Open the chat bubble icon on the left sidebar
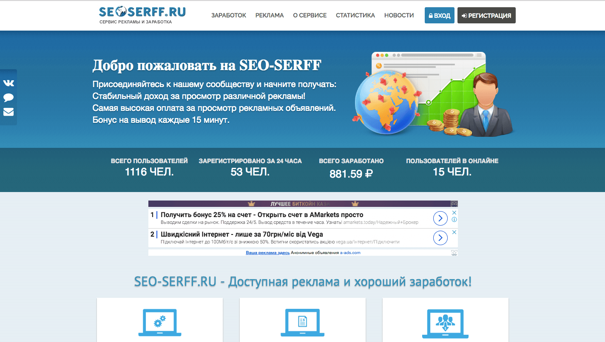This screenshot has height=342, width=605. (x=8, y=98)
